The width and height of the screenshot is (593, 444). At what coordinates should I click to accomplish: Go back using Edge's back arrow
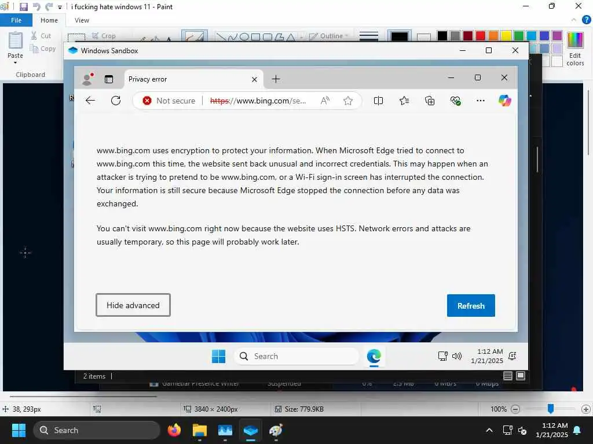[x=90, y=101]
